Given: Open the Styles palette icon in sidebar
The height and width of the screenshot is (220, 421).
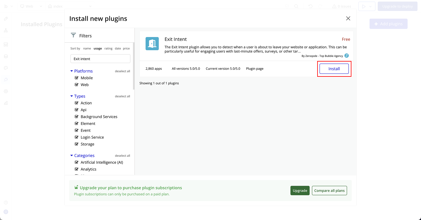Looking at the screenshot, I should coord(6,68).
